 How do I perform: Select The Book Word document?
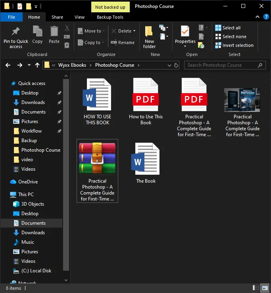point(146,162)
